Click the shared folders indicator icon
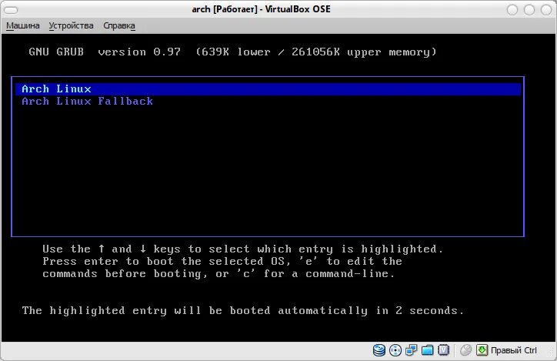 pos(427,350)
